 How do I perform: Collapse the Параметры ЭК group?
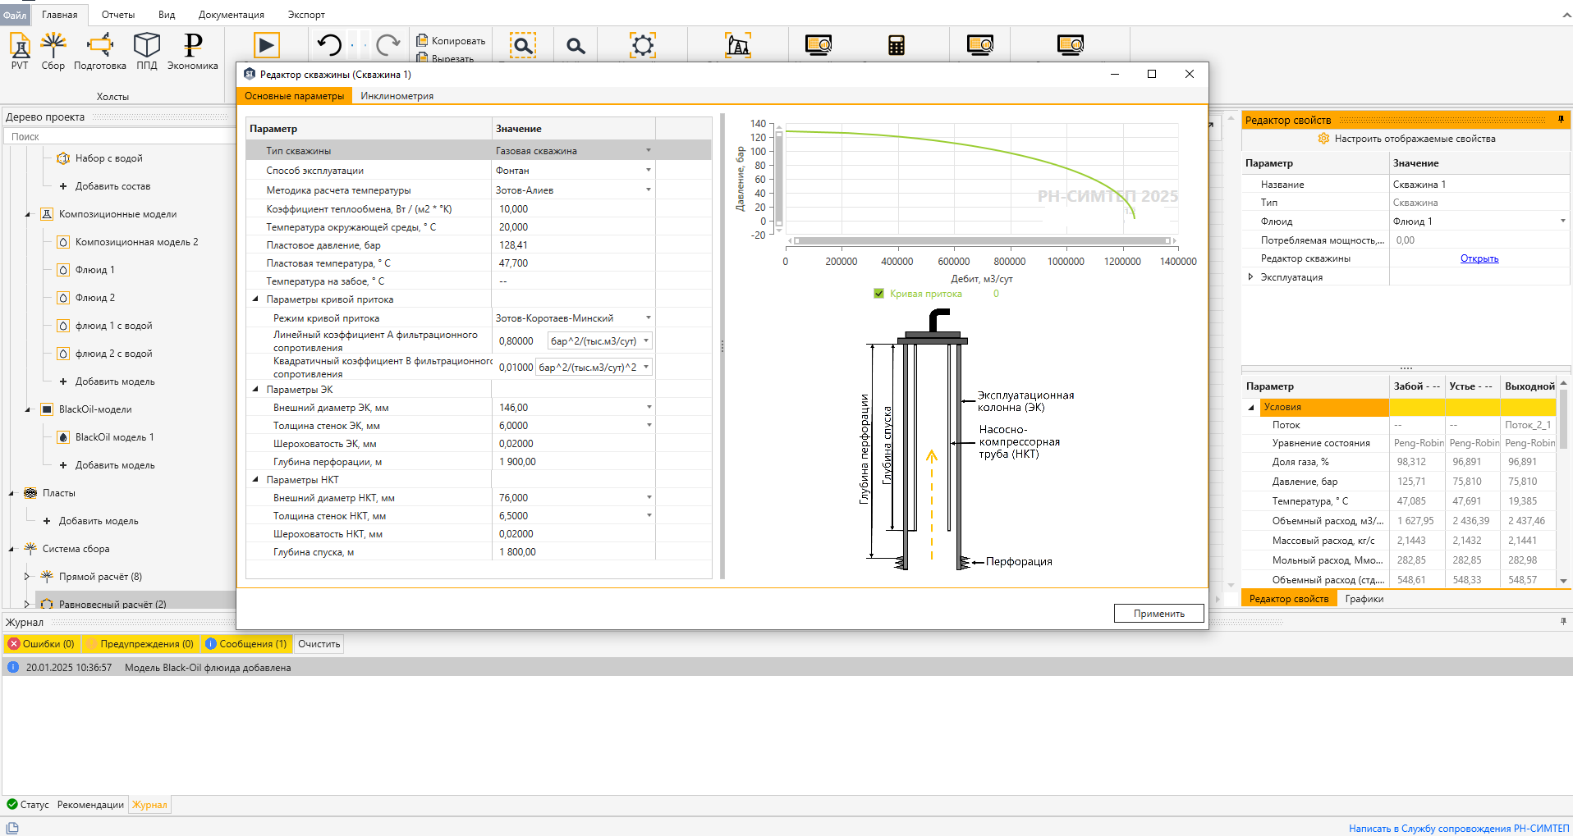pyautogui.click(x=255, y=390)
